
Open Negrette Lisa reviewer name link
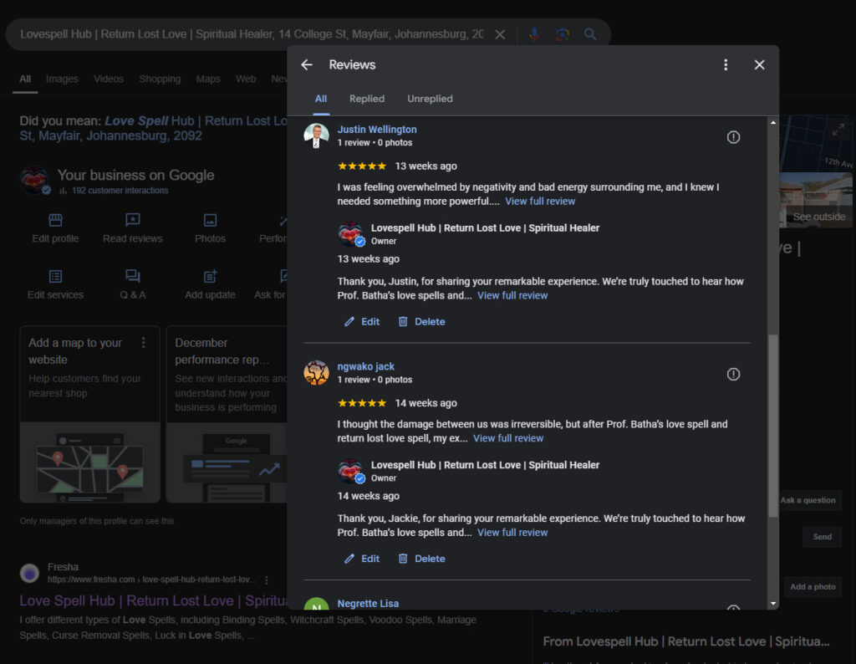click(368, 604)
